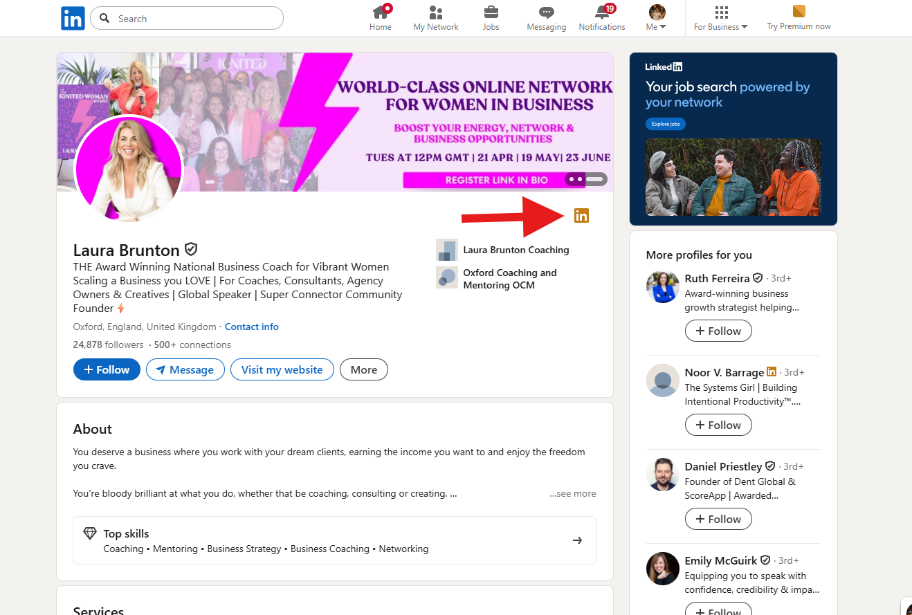This screenshot has width=912, height=615.
Task: Click the LinkedIn search field
Action: 187,18
